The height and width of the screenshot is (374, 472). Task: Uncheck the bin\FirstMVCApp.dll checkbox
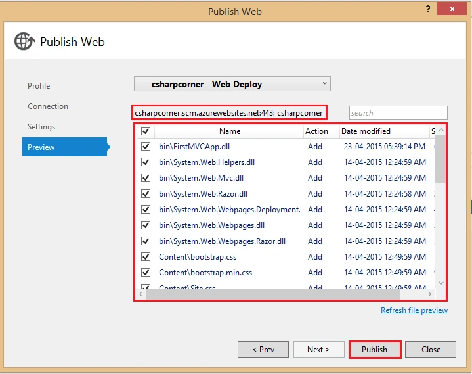[146, 147]
